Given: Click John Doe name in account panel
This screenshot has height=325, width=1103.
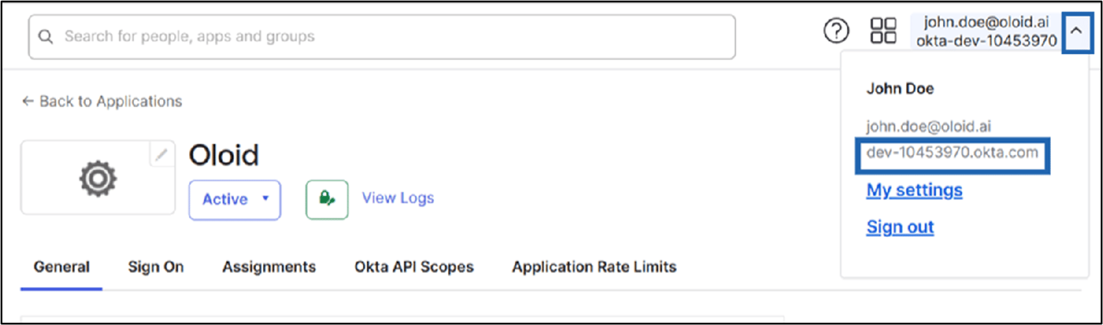Looking at the screenshot, I should [900, 89].
